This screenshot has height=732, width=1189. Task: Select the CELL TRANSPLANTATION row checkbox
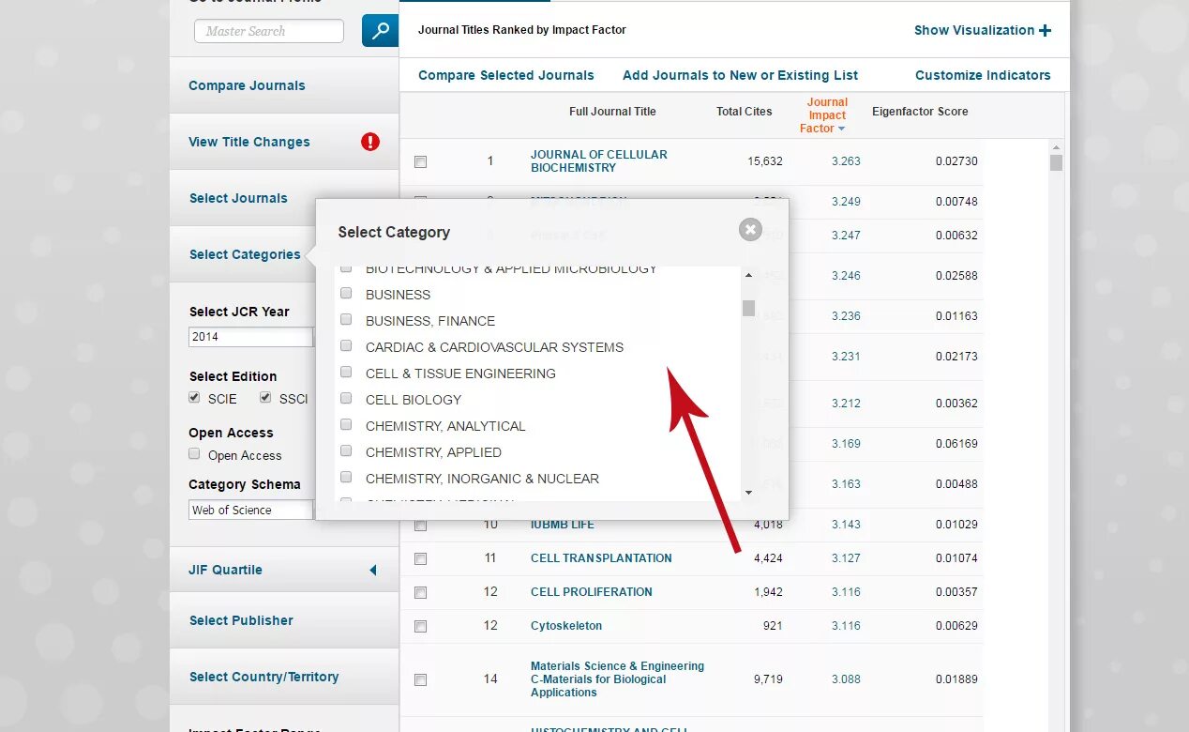coord(420,558)
